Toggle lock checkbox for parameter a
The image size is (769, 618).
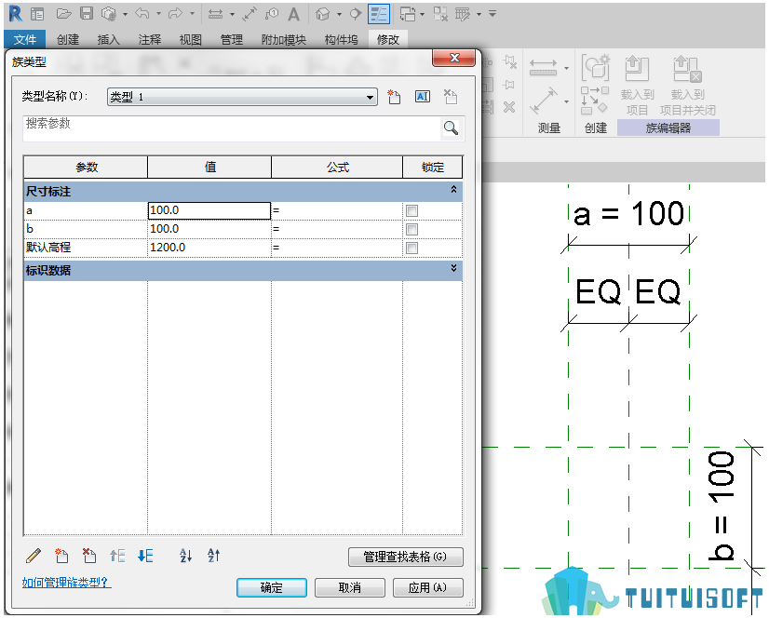[x=411, y=211]
